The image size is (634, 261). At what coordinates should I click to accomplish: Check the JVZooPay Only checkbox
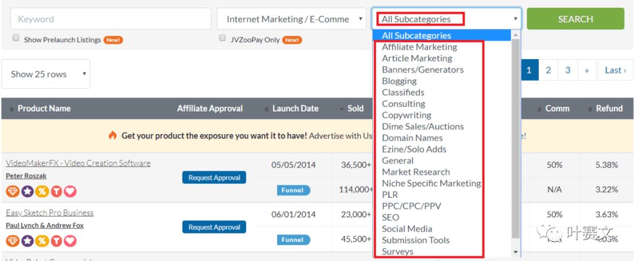point(222,38)
